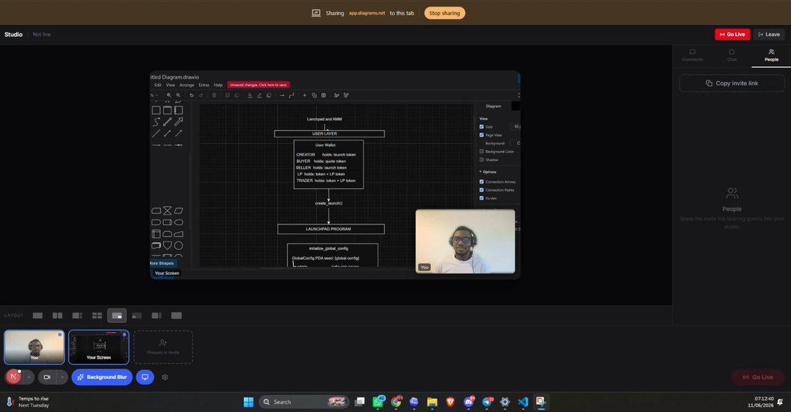This screenshot has height=412, width=791.
Task: Switch to the Comments tab
Action: [x=692, y=55]
